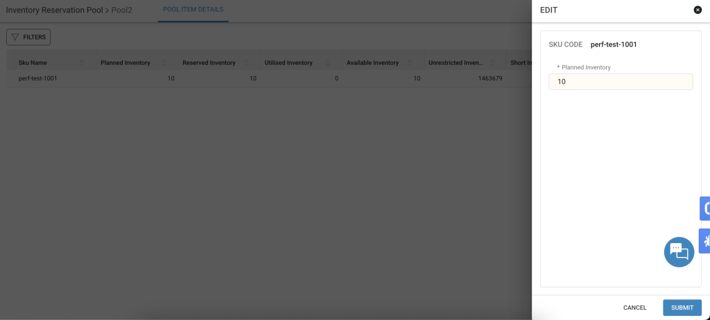Click the EDIT panel title
This screenshot has height=320, width=710.
(549, 10)
